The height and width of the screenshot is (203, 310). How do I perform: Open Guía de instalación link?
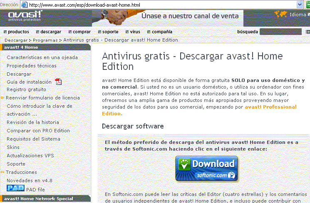point(29,82)
